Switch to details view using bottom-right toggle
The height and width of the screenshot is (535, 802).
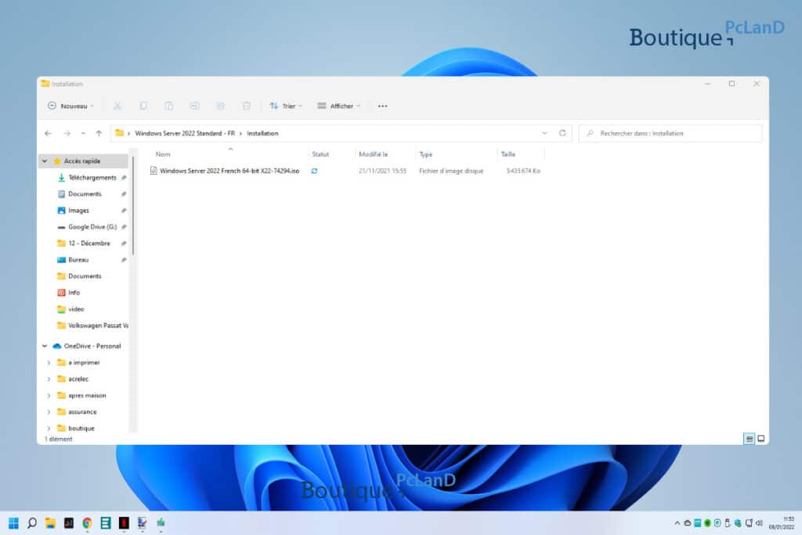click(x=750, y=439)
